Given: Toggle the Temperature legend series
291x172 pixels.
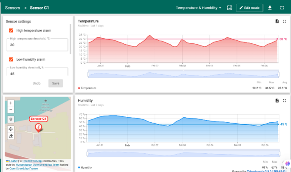Looking at the screenshot, I should pos(87,88).
